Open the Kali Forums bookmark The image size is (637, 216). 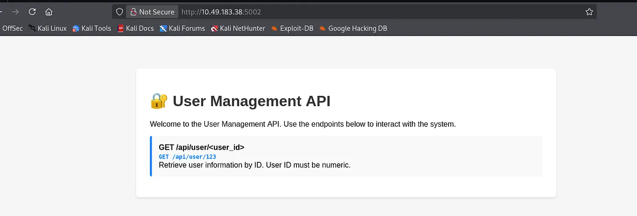[x=182, y=29]
